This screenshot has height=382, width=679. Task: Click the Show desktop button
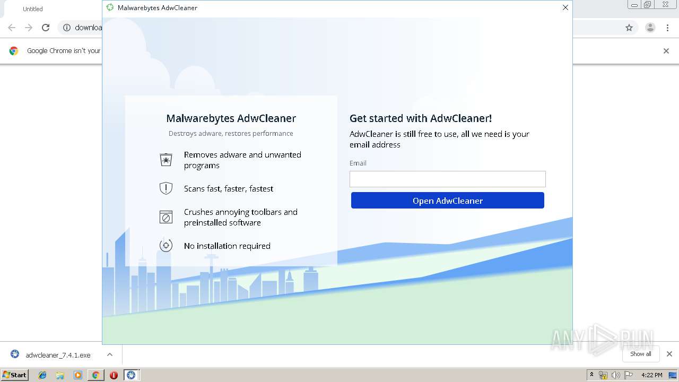click(673, 375)
